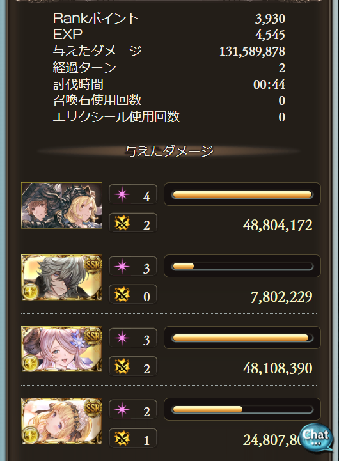Click the Rankポイント 3,930 entry
Screen dimensions: 339x461
[169, 19]
